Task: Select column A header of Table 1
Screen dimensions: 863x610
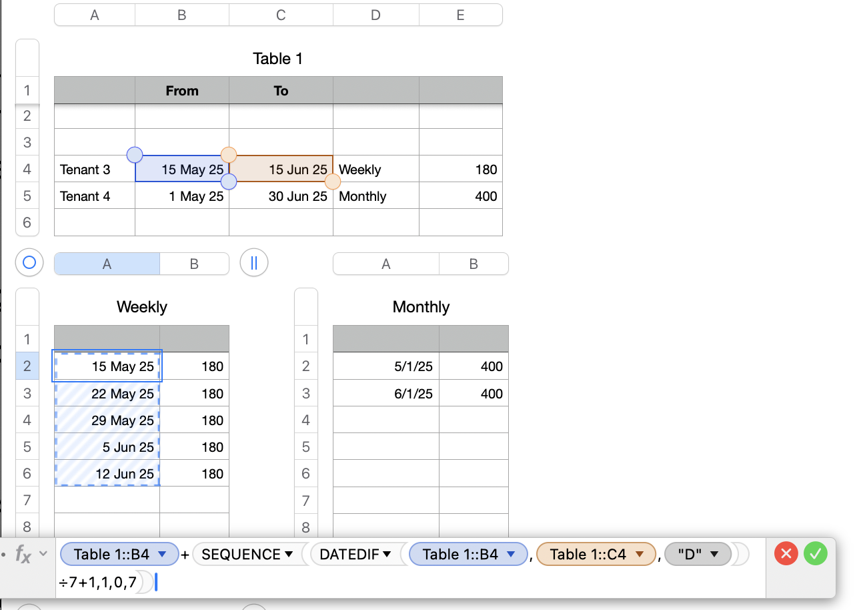Action: 95,15
